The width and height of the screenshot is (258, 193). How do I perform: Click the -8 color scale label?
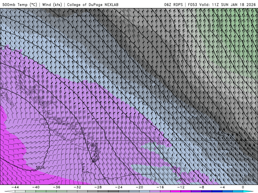[202, 187]
